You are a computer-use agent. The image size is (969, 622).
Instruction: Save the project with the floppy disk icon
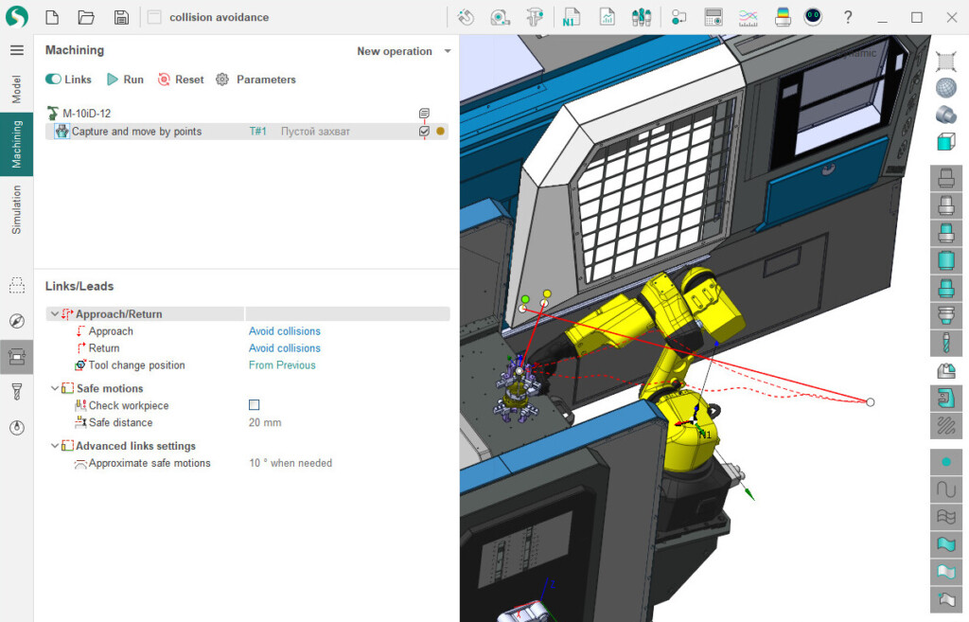click(x=121, y=17)
